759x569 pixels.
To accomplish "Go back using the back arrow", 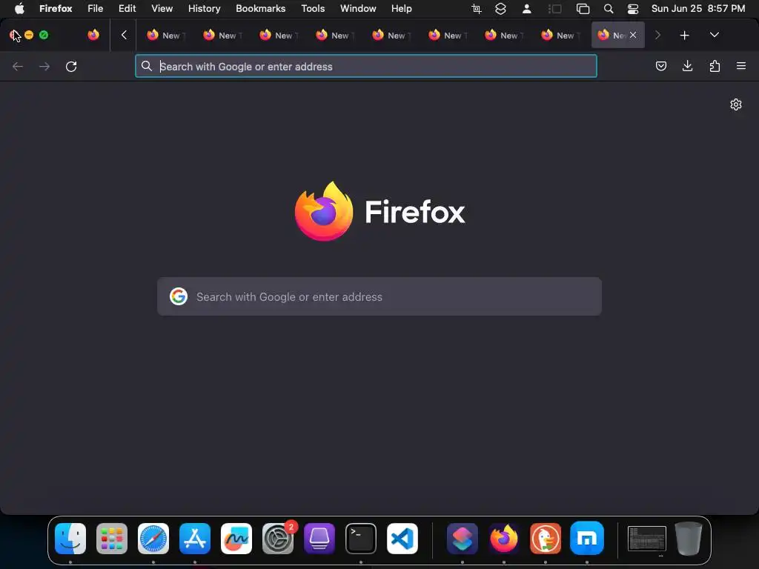I will 18,66.
